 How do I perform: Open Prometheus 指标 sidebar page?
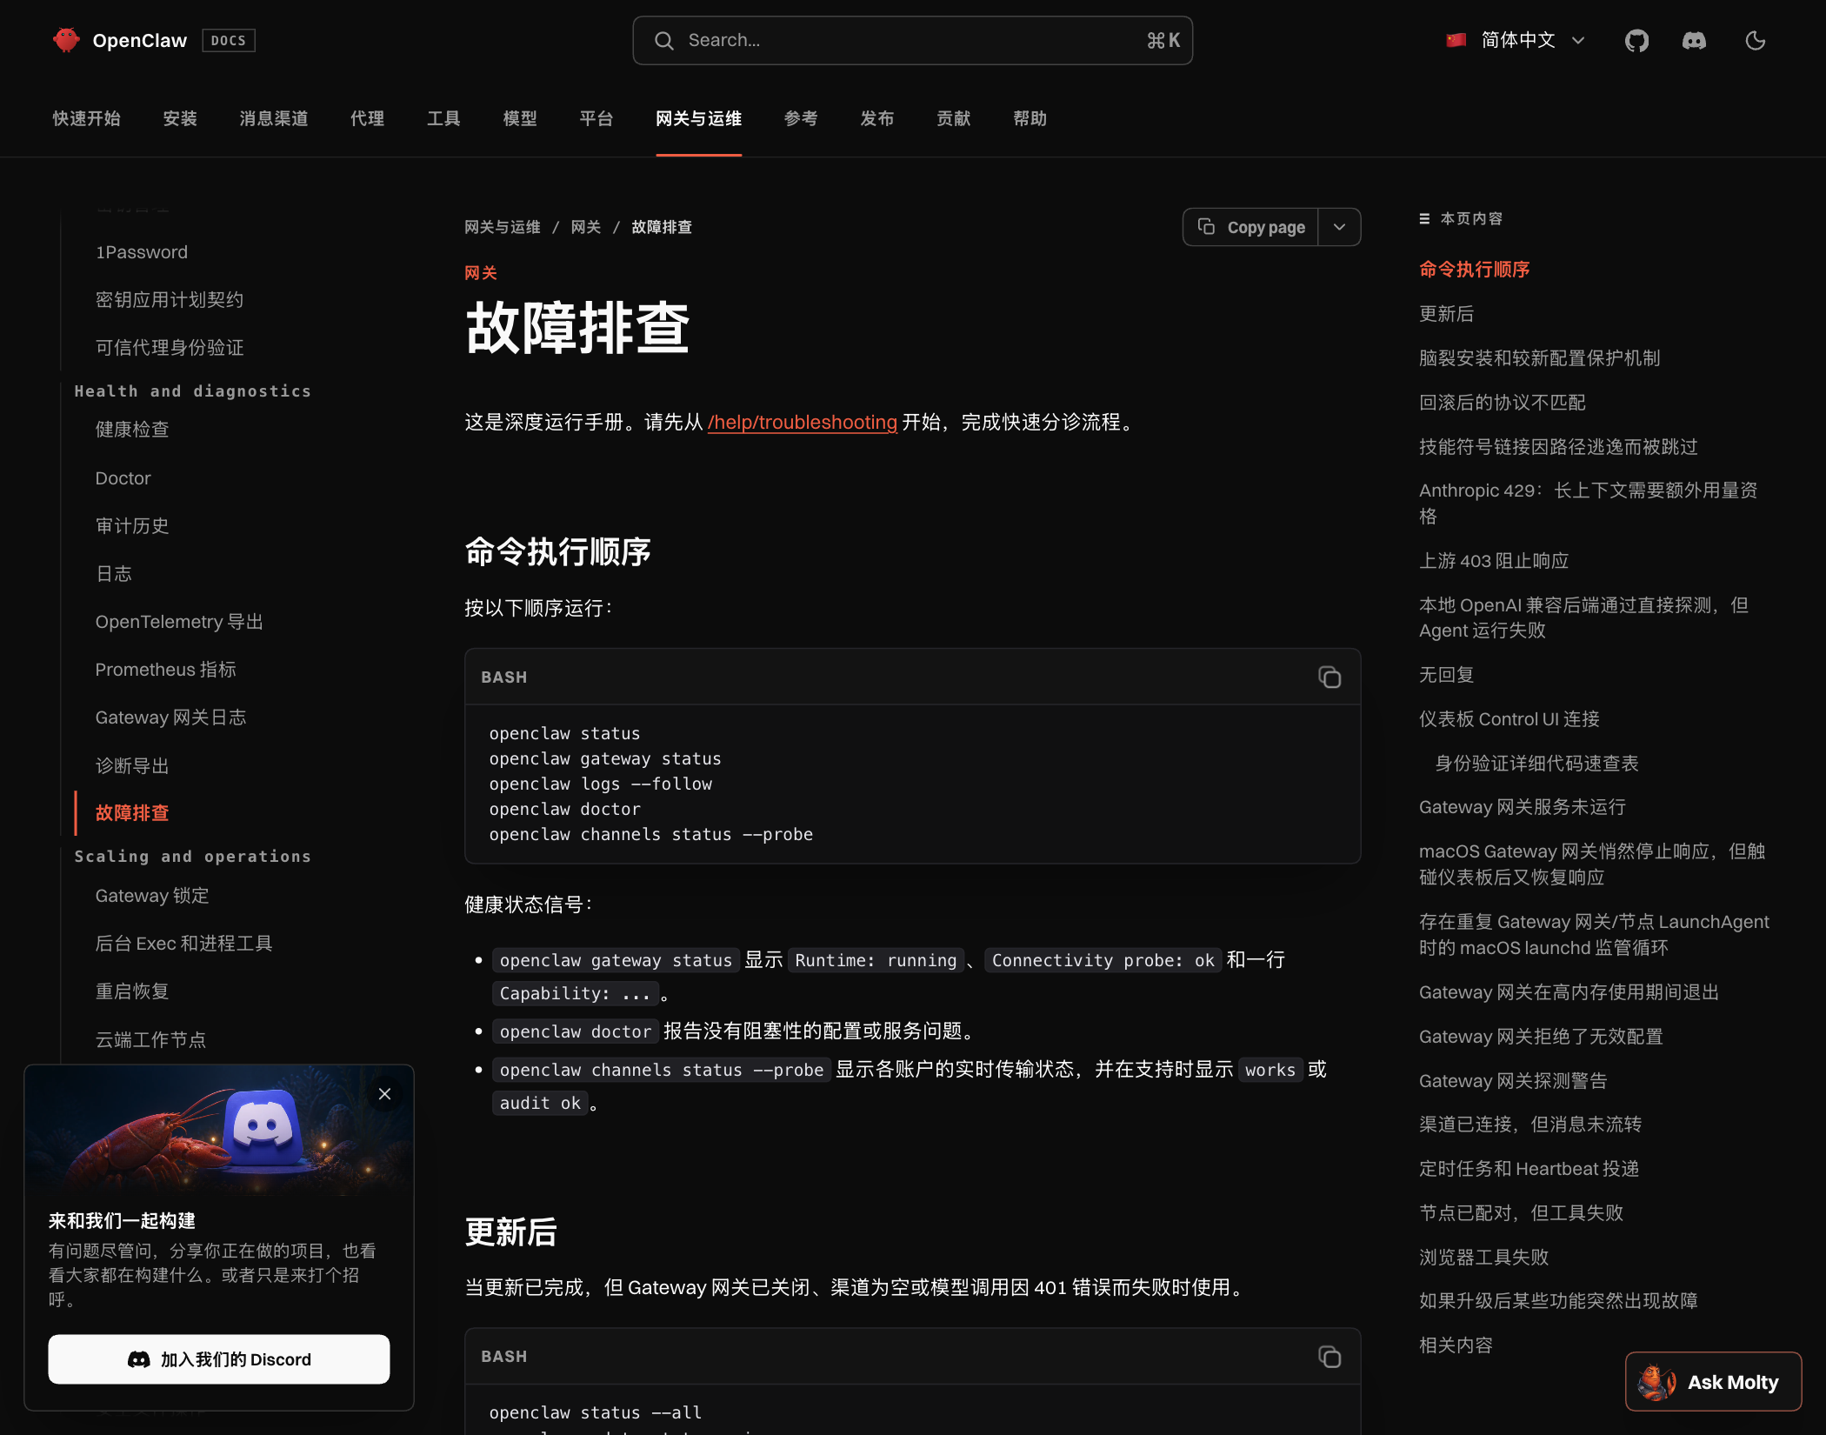(x=165, y=670)
